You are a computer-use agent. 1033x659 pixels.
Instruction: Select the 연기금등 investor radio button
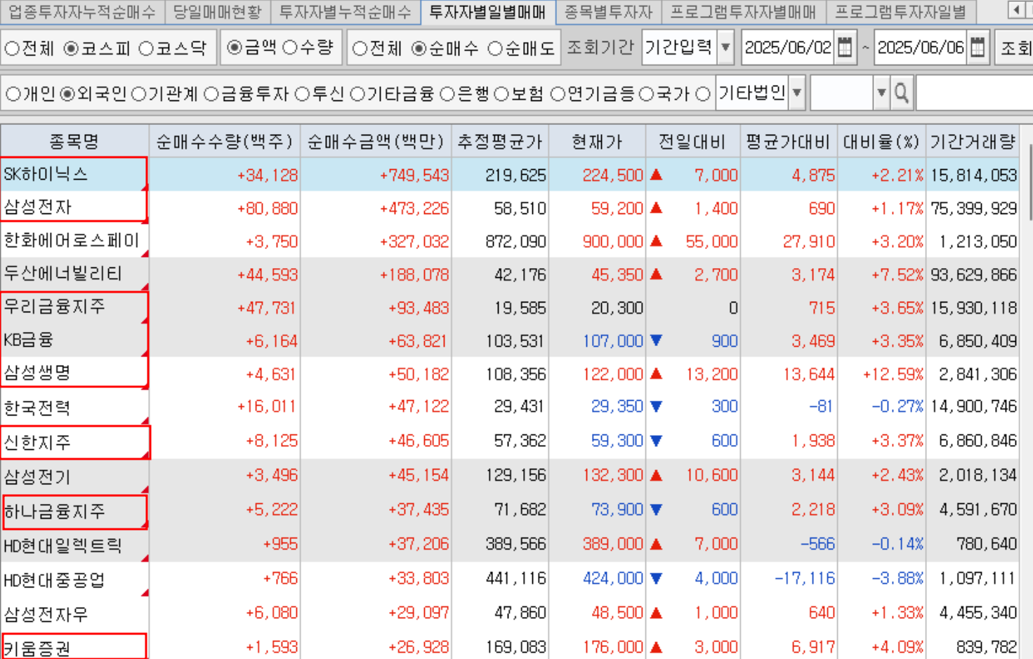point(558,94)
